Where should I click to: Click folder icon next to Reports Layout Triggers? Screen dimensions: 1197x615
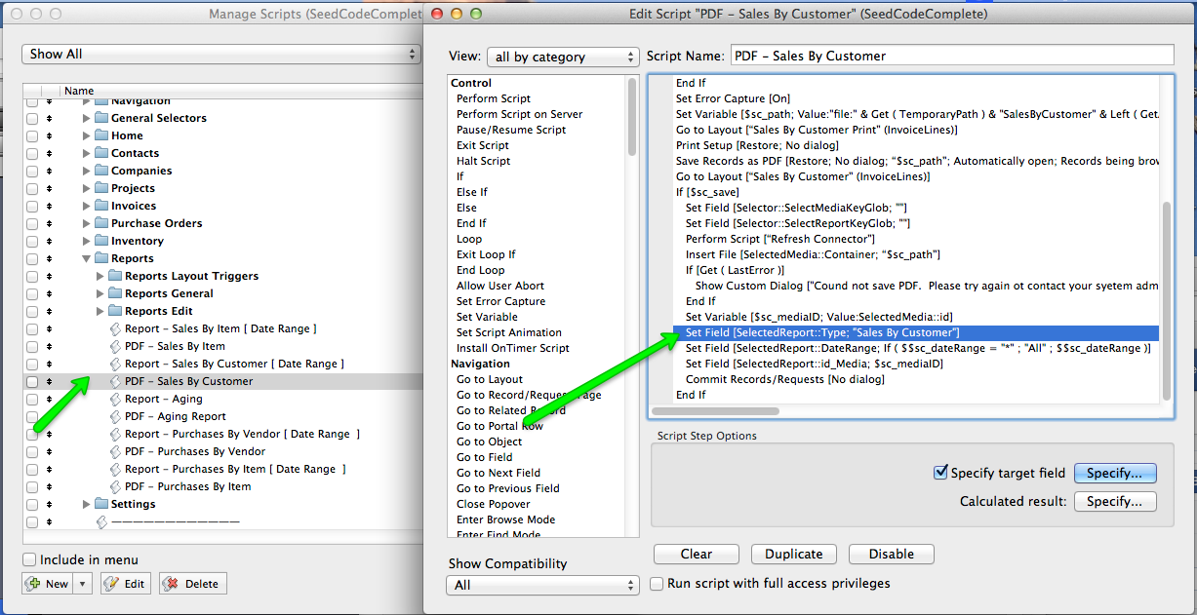click(x=115, y=276)
